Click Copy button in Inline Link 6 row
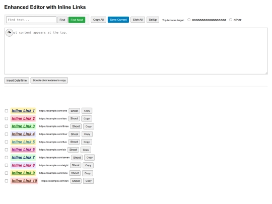Viewport: 272px width, 204px height. pyautogui.click(x=86, y=150)
